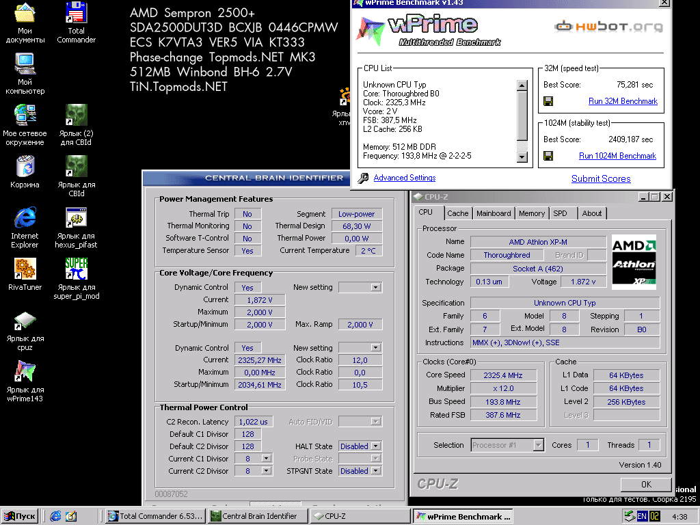Click the OK button in CPU-Z

(646, 485)
